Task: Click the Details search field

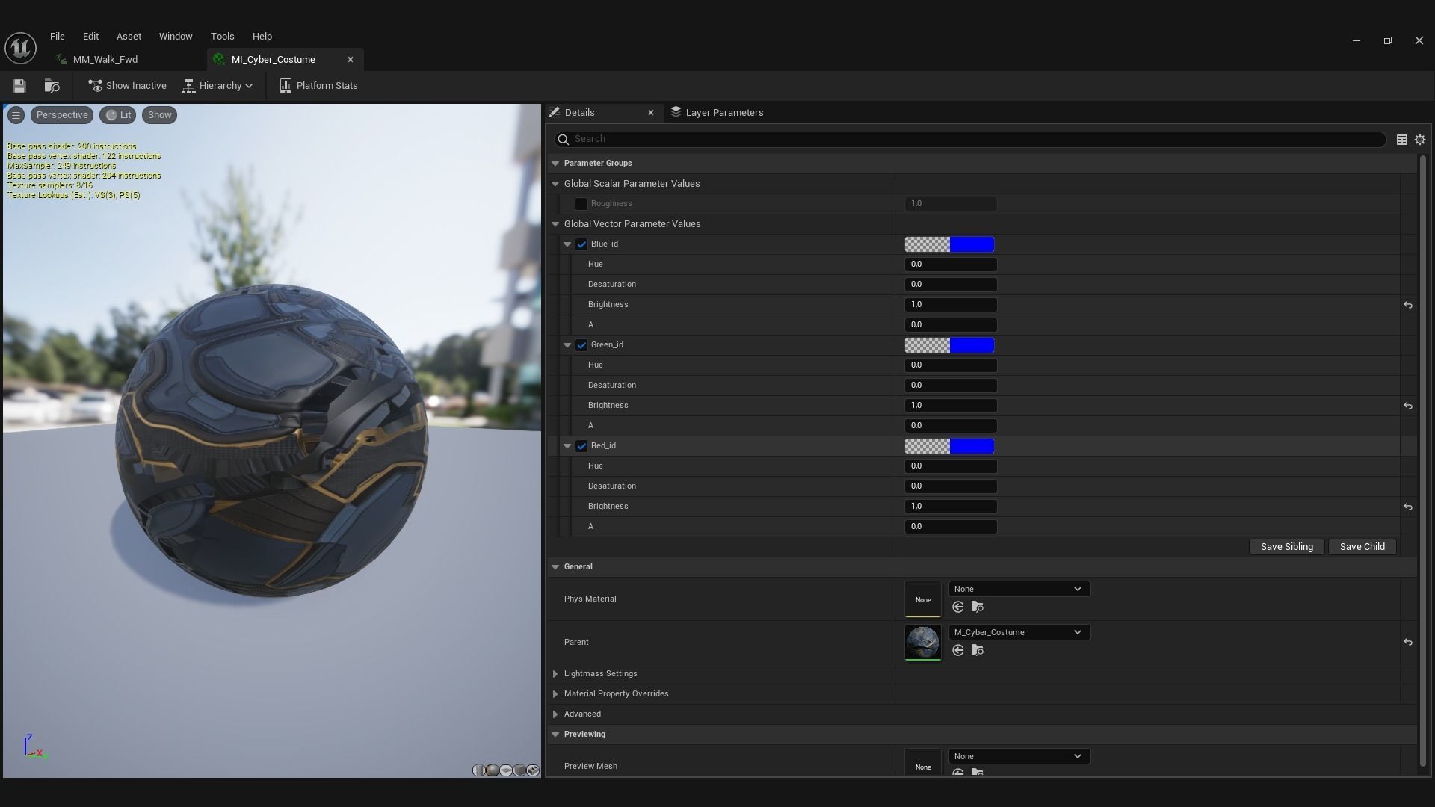Action: pyautogui.click(x=970, y=139)
